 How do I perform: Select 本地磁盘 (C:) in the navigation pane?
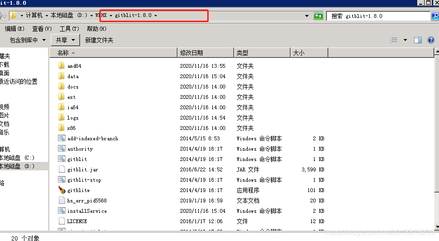(17, 158)
